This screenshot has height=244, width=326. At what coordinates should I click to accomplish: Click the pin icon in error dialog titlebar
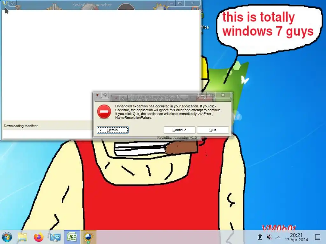pos(97,95)
